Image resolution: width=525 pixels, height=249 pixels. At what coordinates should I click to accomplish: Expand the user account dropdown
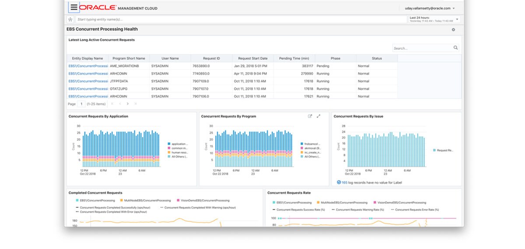[x=453, y=8]
